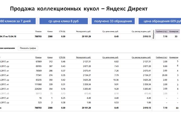Select the average click price "7.26"
The image size is (181, 115).
click(x=116, y=71)
